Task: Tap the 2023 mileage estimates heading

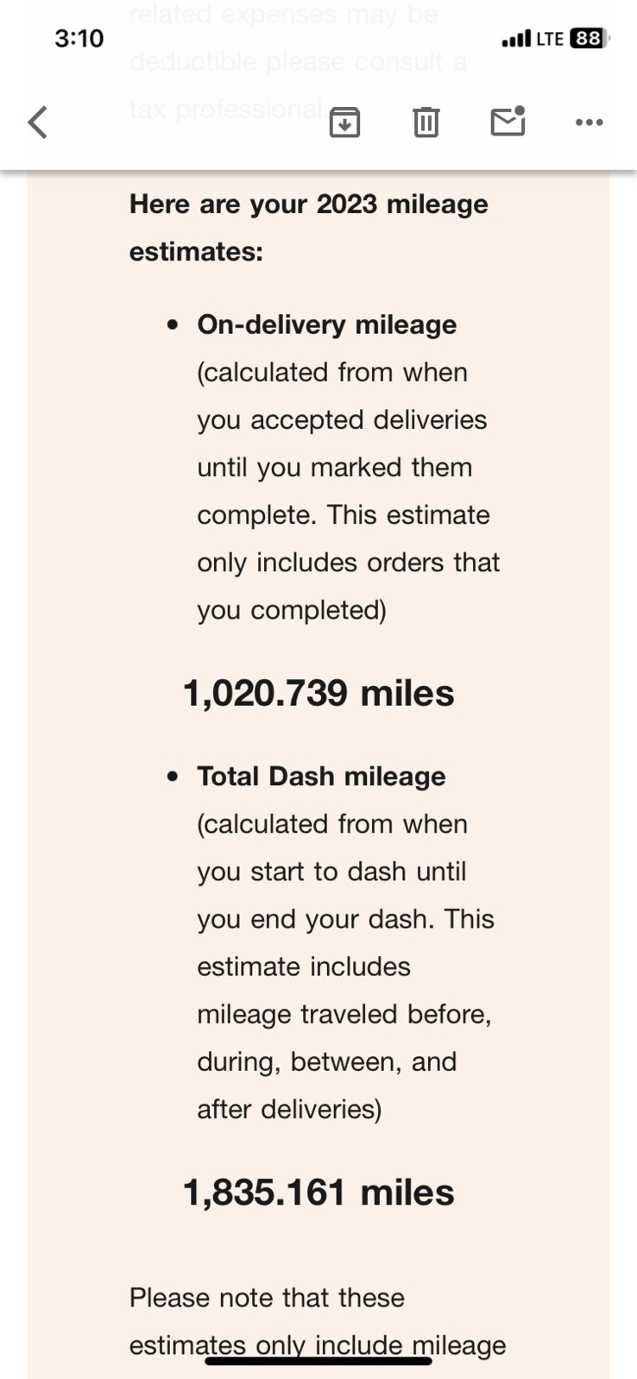Action: pyautogui.click(x=309, y=228)
